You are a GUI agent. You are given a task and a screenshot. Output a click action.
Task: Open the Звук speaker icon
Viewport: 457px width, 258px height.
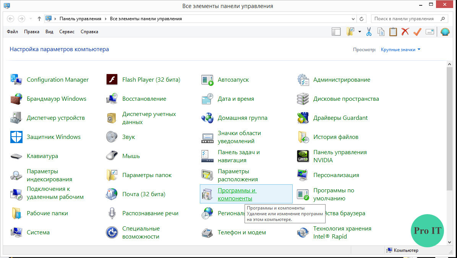click(x=112, y=137)
